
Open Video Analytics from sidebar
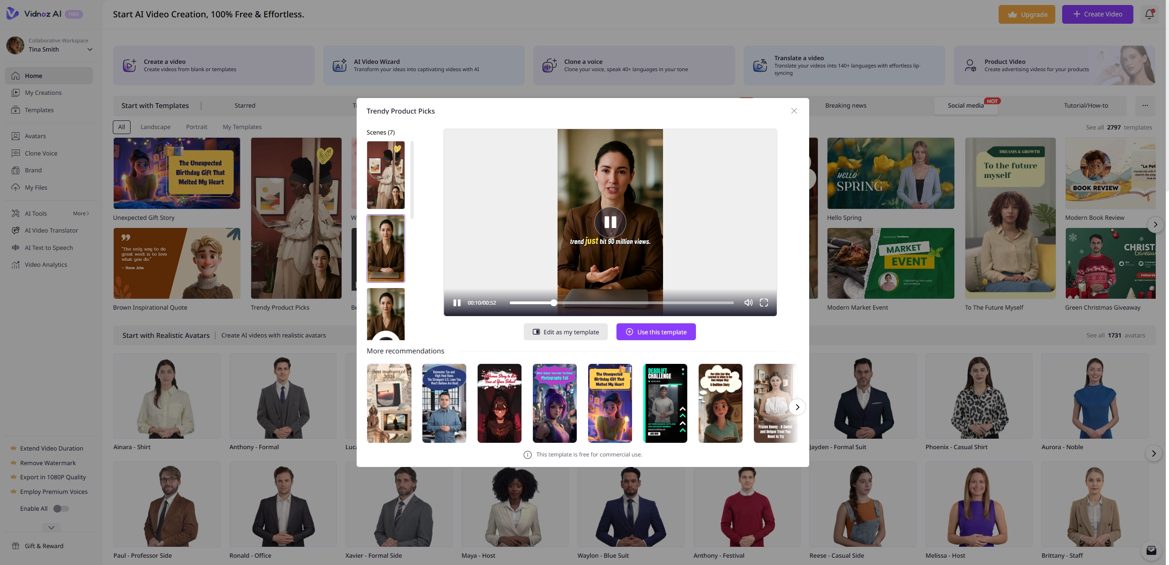tap(46, 264)
